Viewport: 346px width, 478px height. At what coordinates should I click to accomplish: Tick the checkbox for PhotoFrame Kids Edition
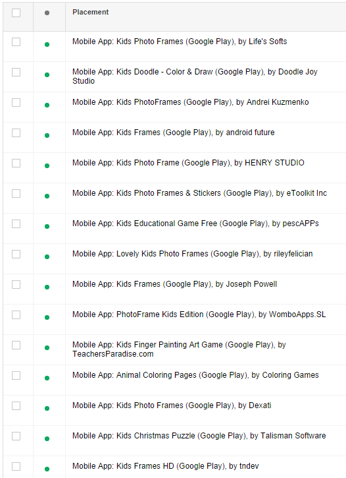16,315
